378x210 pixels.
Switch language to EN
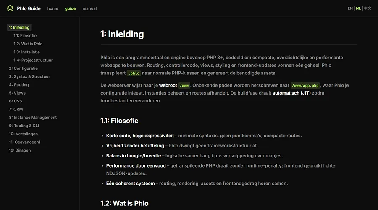(x=350, y=8)
